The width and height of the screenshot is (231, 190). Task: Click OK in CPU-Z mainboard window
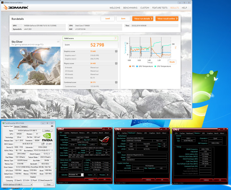click(x=162, y=179)
